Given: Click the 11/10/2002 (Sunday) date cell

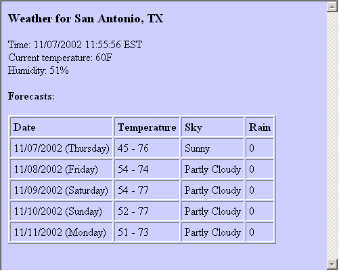Looking at the screenshot, I should point(62,211).
